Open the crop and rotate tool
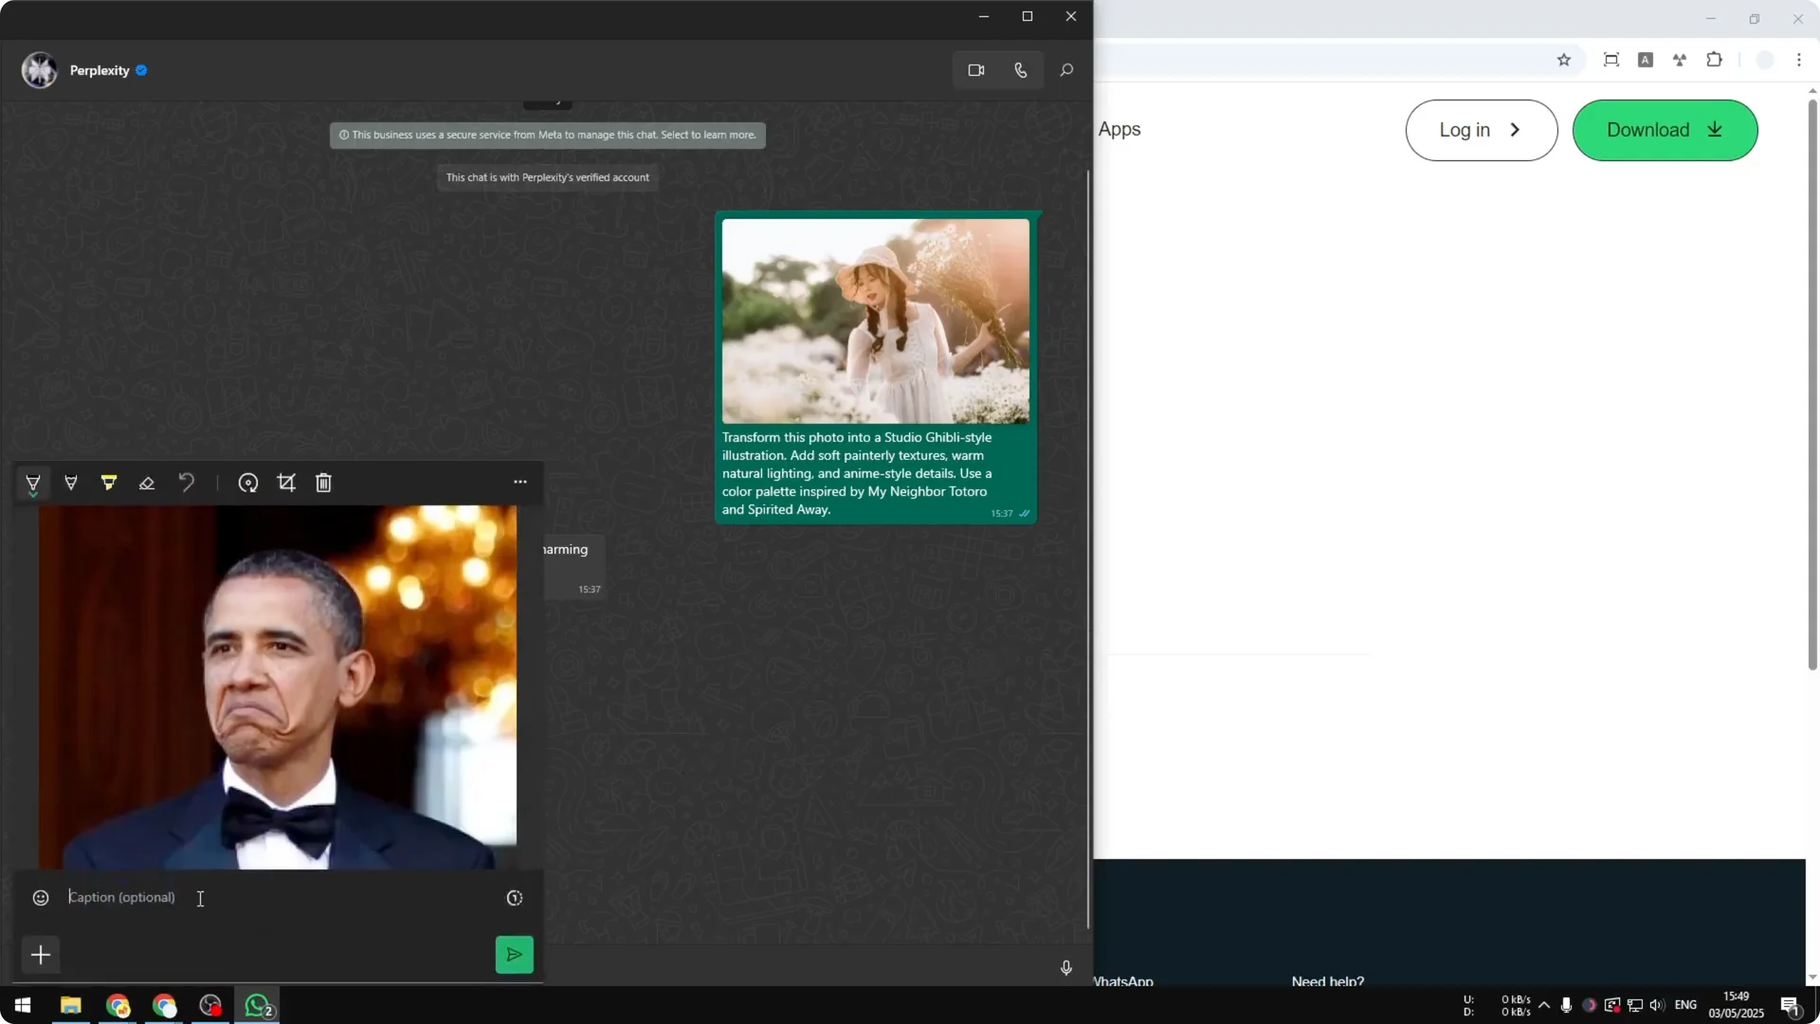 pos(287,483)
